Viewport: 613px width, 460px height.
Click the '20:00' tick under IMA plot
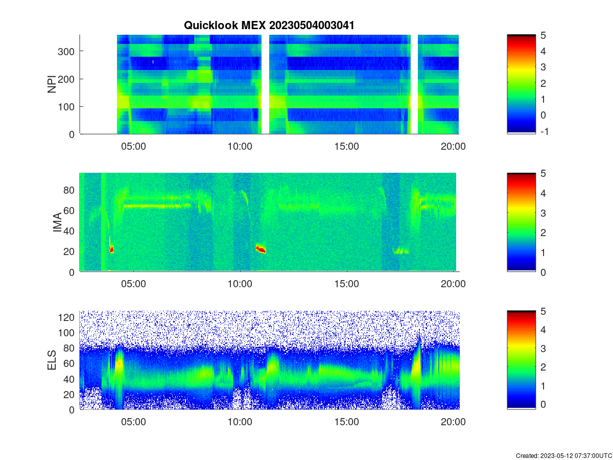tap(453, 284)
